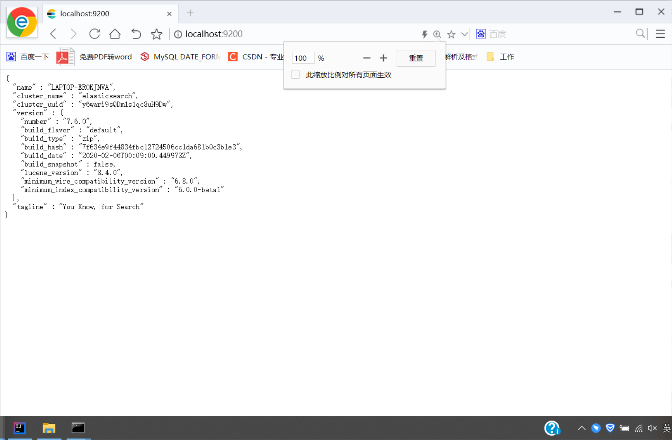
Task: Open Tencent PC Manager shield in tray
Action: point(610,428)
